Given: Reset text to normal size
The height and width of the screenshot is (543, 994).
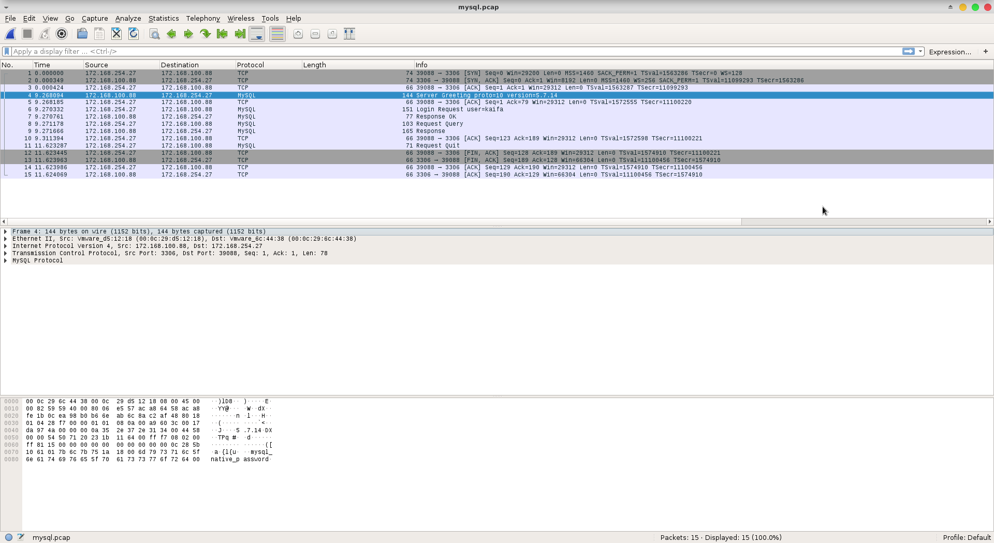Looking at the screenshot, I should [332, 34].
